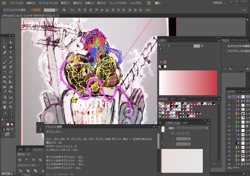Hide the yellow-colored fifth layer
Image resolution: width=250 pixels, height=176 pixels.
pyautogui.click(x=229, y=114)
